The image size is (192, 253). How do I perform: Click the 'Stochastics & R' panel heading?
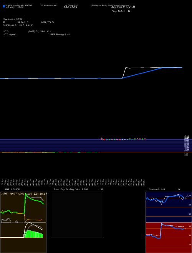tap(157, 189)
